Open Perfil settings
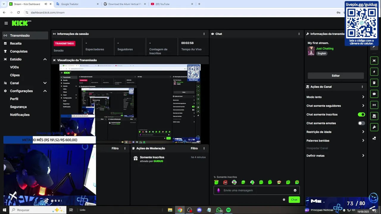 (14, 99)
